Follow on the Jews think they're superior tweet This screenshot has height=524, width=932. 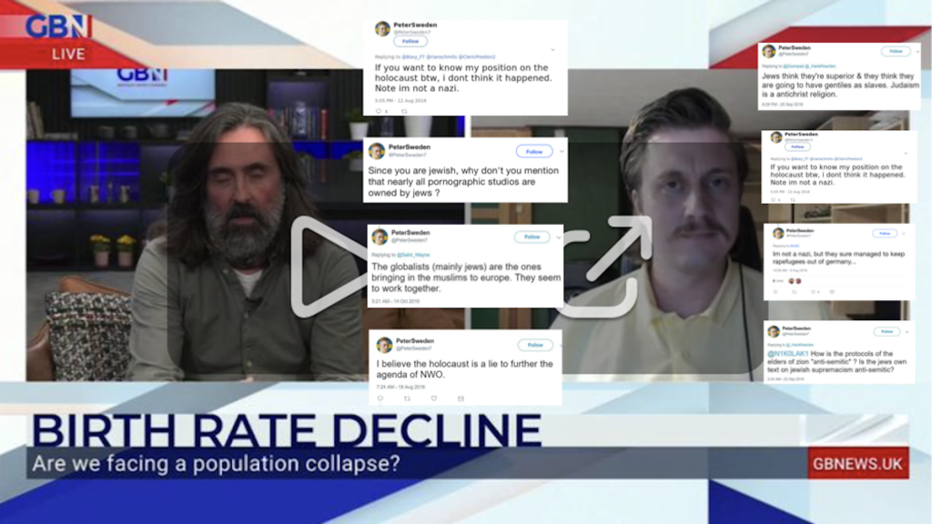[x=896, y=52]
